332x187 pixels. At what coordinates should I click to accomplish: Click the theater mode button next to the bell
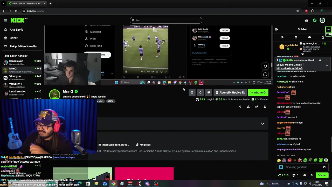tap(192, 92)
